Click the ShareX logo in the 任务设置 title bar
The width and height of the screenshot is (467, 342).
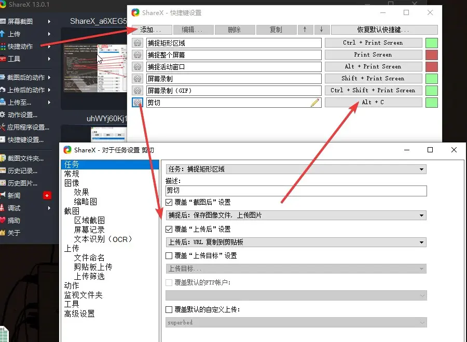click(x=67, y=150)
